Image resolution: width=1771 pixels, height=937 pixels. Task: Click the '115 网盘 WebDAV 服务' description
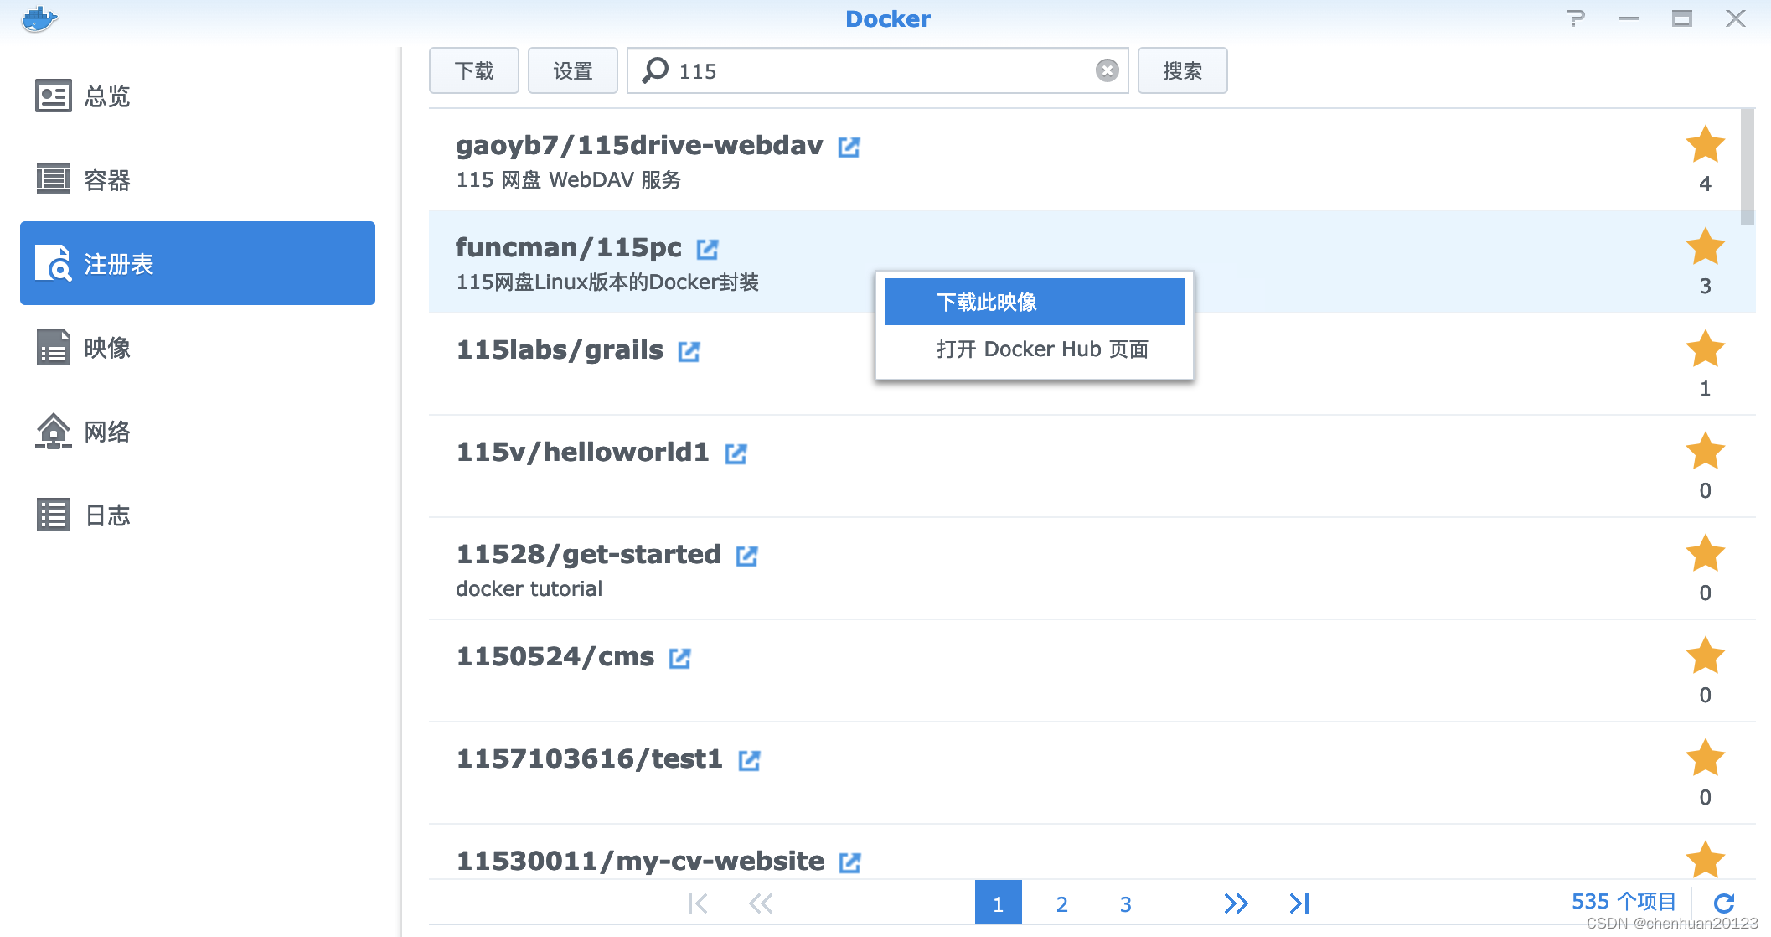point(569,179)
